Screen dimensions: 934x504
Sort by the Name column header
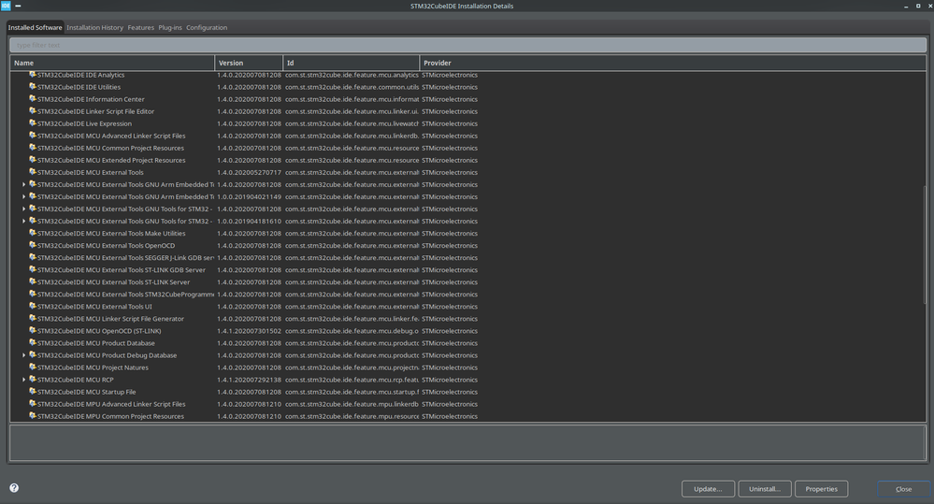[112, 63]
